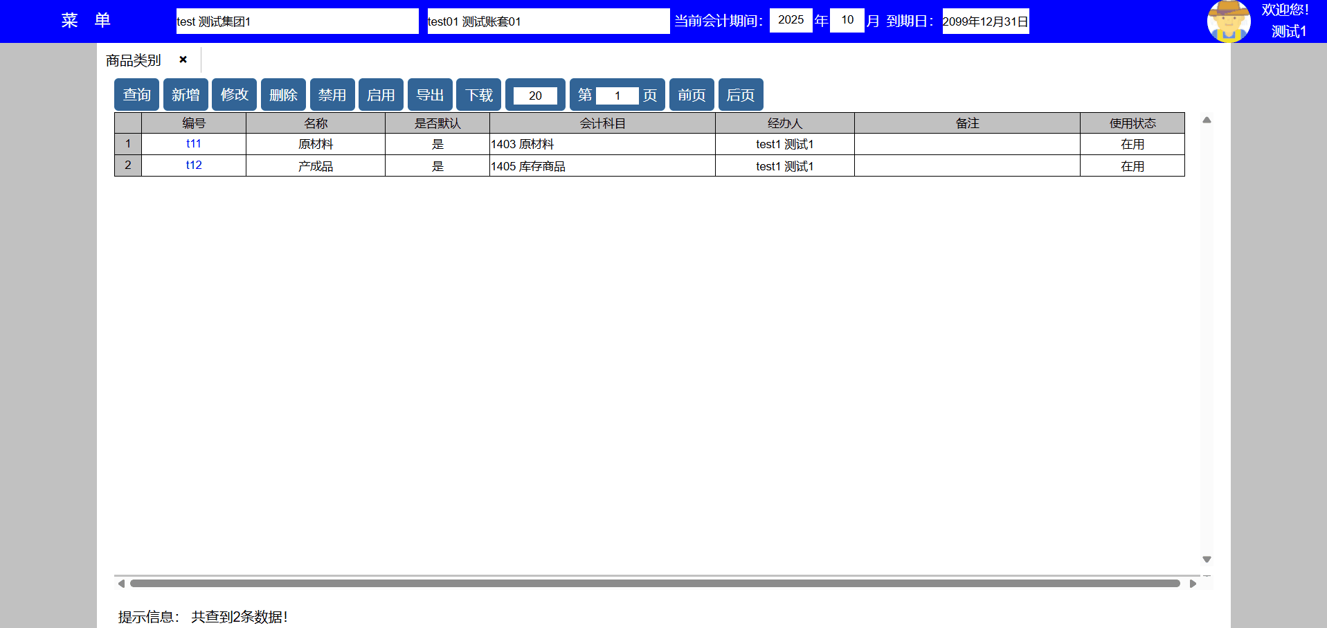The height and width of the screenshot is (628, 1327).
Task: Enable selection with 启用 button
Action: 381,95
